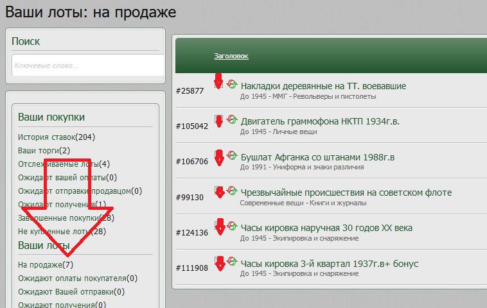Viewport: 487px width, 308px height.
Task: Tick the checkbox for lot #106706
Action: point(218,155)
